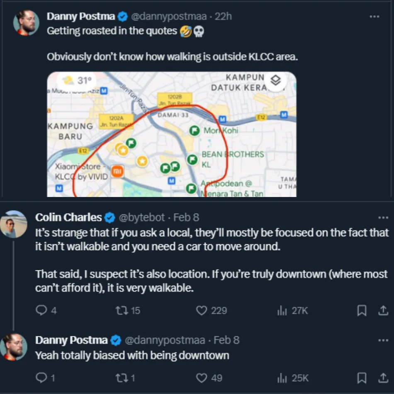Image resolution: width=394 pixels, height=394 pixels.
Task: Click the map layers icon in image
Action: click(275, 81)
